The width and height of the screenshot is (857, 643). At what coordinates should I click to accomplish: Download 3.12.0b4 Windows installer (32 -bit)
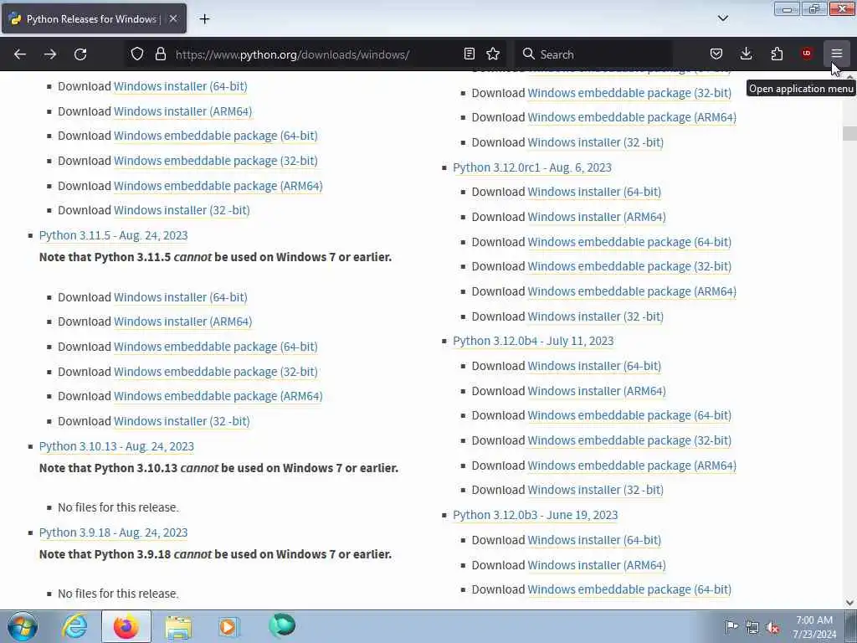(x=595, y=490)
